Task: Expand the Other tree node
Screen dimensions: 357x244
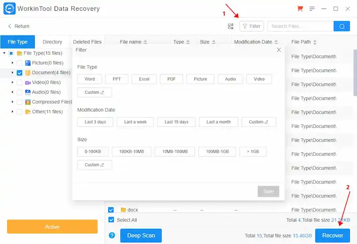Action: pyautogui.click(x=12, y=112)
